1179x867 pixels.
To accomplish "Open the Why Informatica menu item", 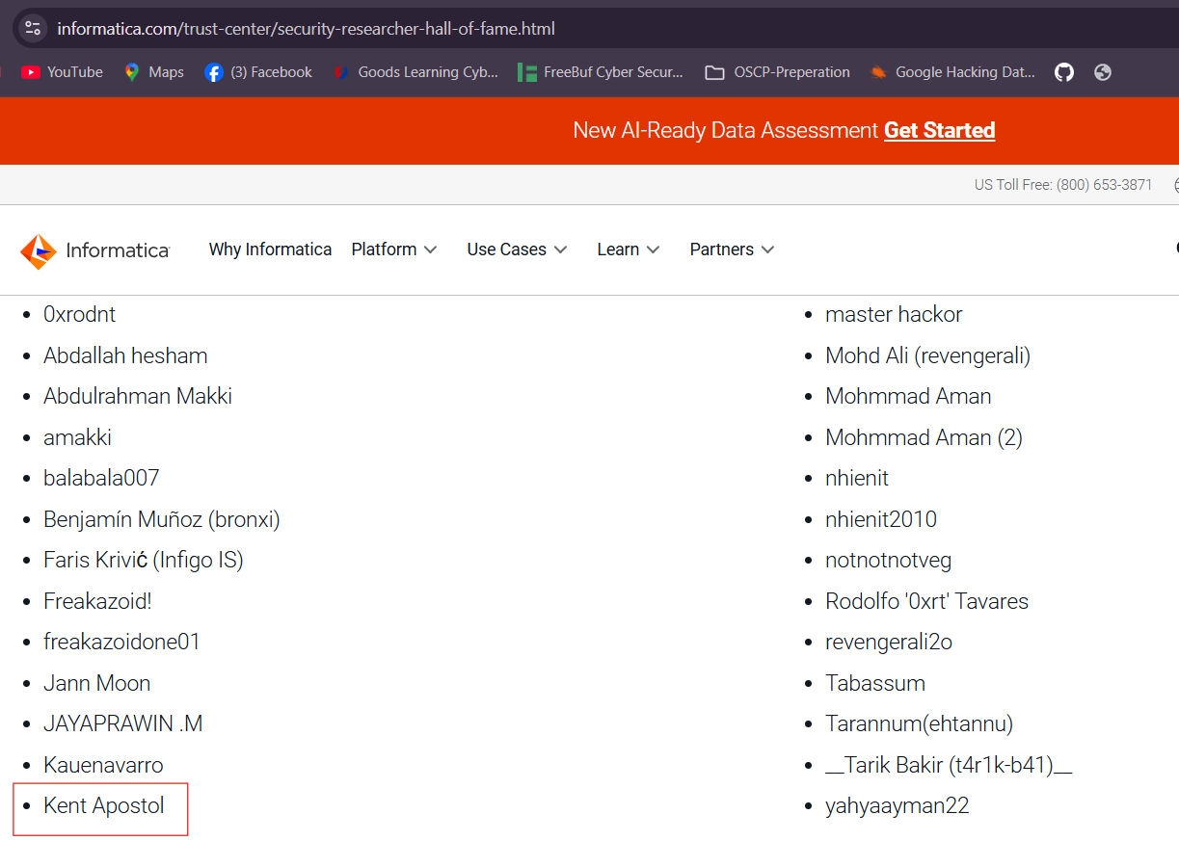I will pyautogui.click(x=270, y=250).
